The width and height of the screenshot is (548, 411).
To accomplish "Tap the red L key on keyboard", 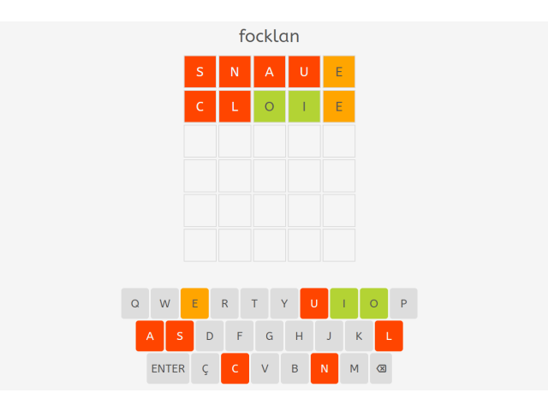I will pos(389,336).
